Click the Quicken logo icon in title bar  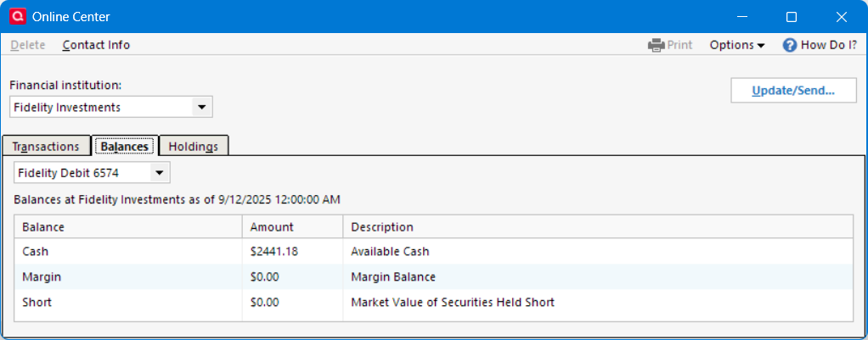(x=18, y=17)
